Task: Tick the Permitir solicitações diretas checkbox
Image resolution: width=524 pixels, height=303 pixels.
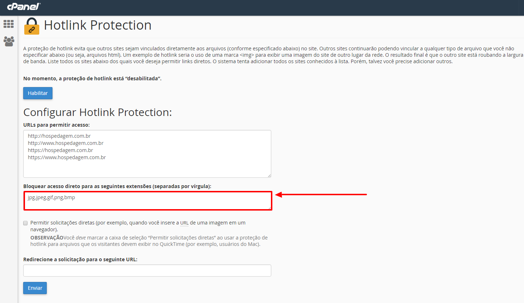Action: tap(25, 223)
